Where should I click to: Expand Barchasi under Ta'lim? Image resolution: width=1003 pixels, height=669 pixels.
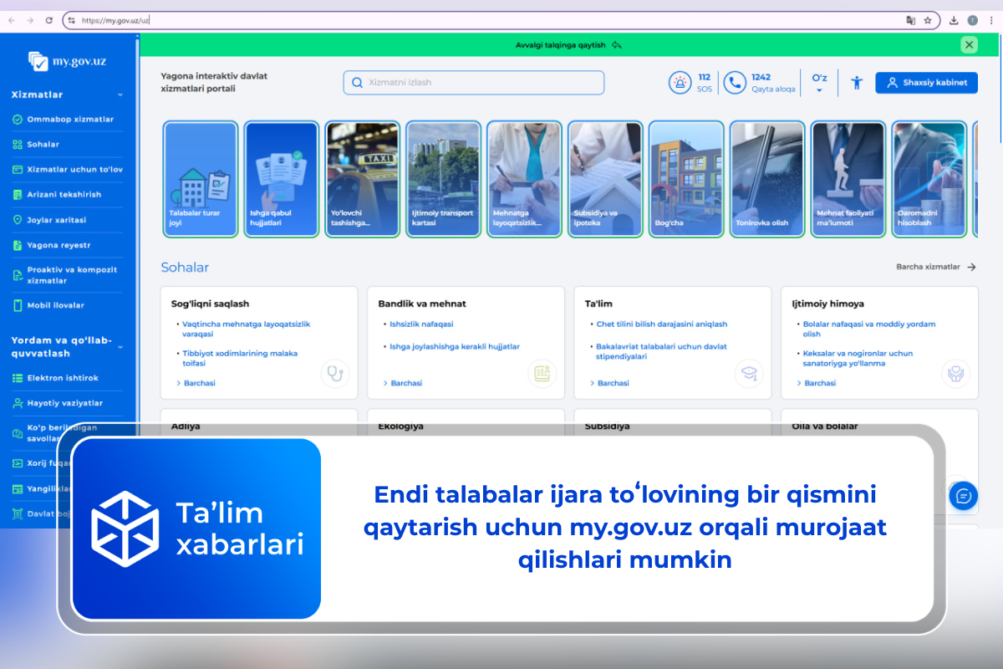click(x=609, y=383)
